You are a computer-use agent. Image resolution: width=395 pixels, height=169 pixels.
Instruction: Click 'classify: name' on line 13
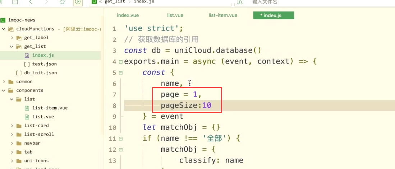[x=211, y=160]
